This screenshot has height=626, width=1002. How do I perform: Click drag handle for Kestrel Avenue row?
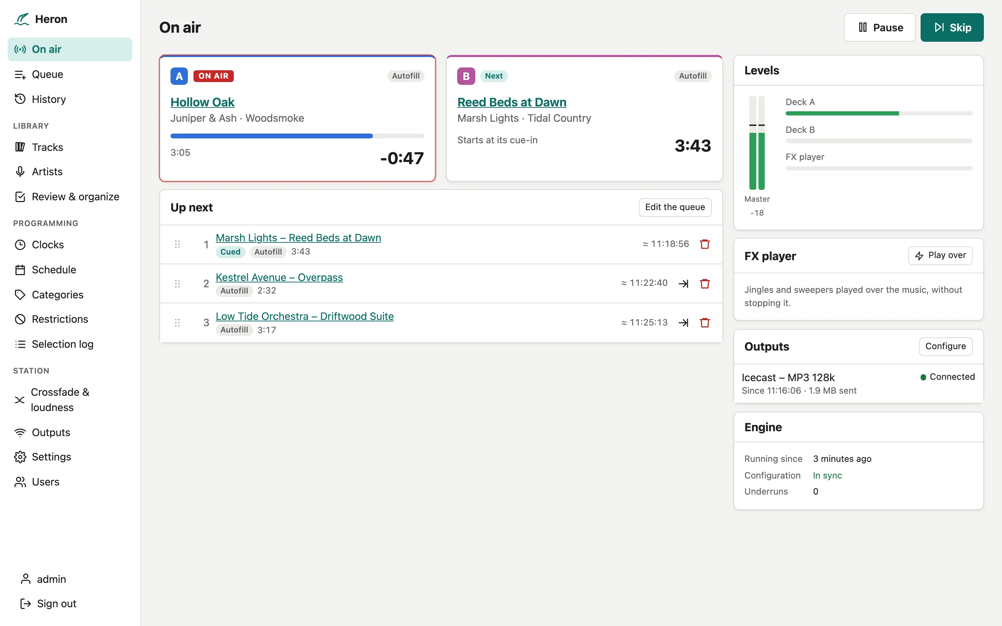tap(177, 283)
